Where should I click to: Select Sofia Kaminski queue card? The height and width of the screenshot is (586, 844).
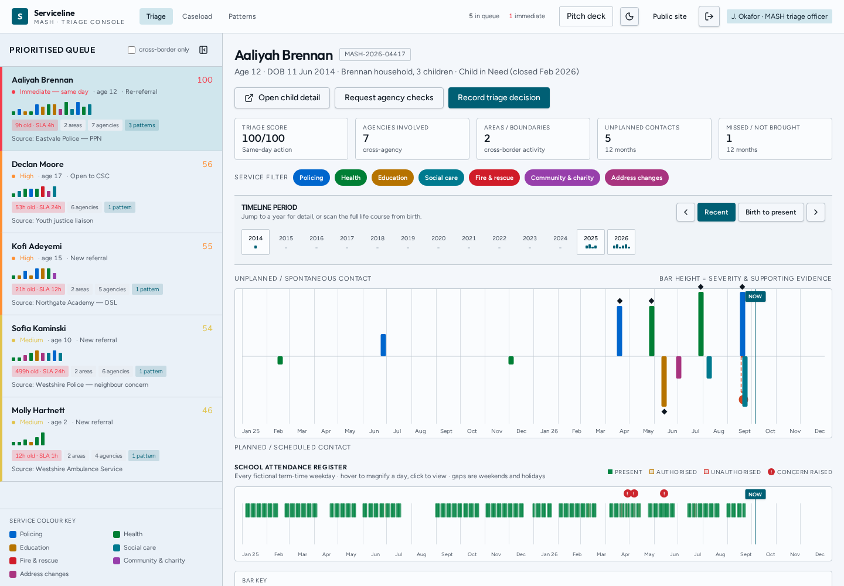pos(111,356)
